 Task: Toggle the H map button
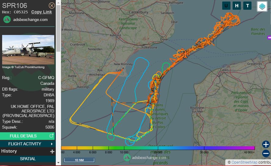tap(237, 6)
